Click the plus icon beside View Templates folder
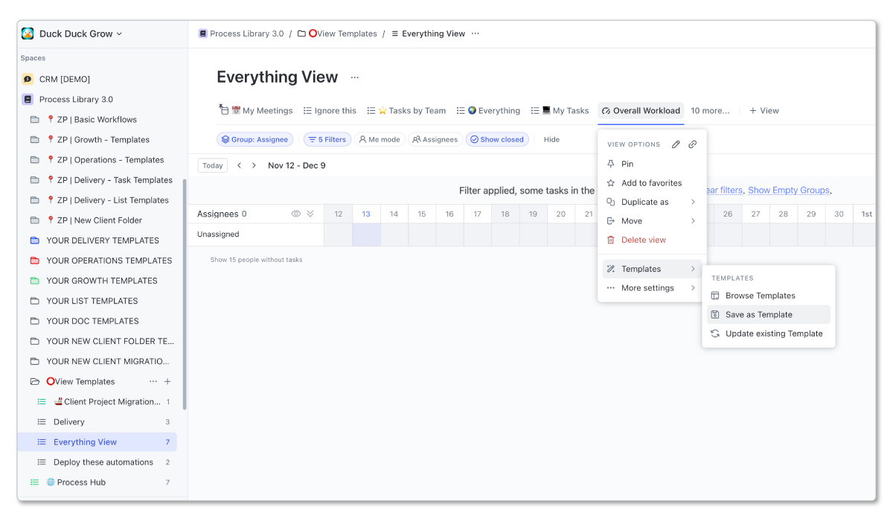 pyautogui.click(x=167, y=381)
